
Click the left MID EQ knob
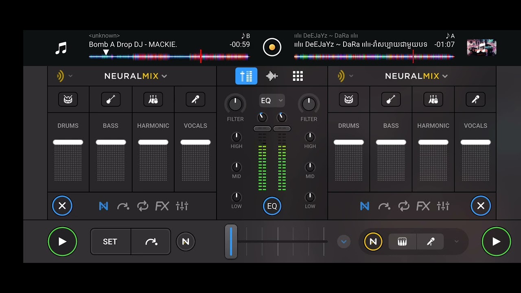click(236, 167)
